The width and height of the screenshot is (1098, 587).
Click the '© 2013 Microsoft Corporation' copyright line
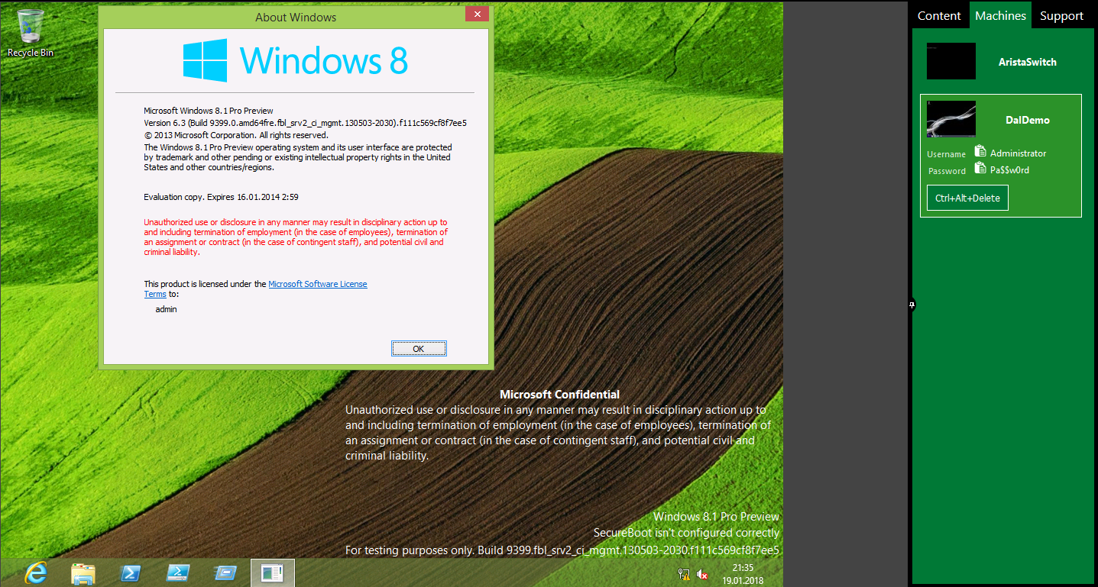point(236,135)
